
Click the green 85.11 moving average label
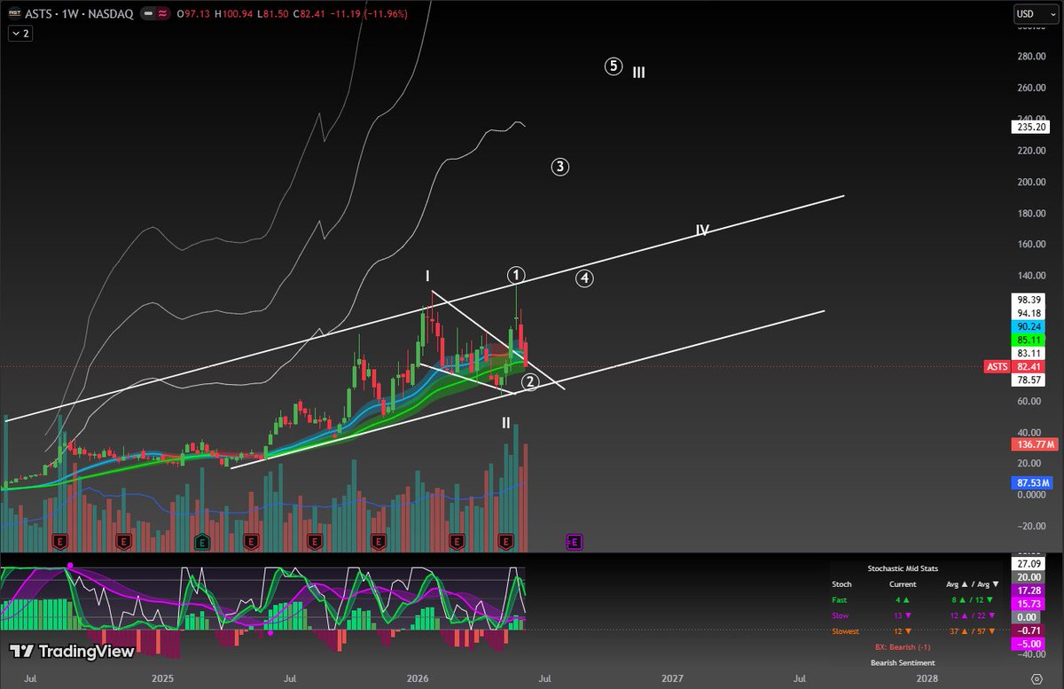[1029, 339]
